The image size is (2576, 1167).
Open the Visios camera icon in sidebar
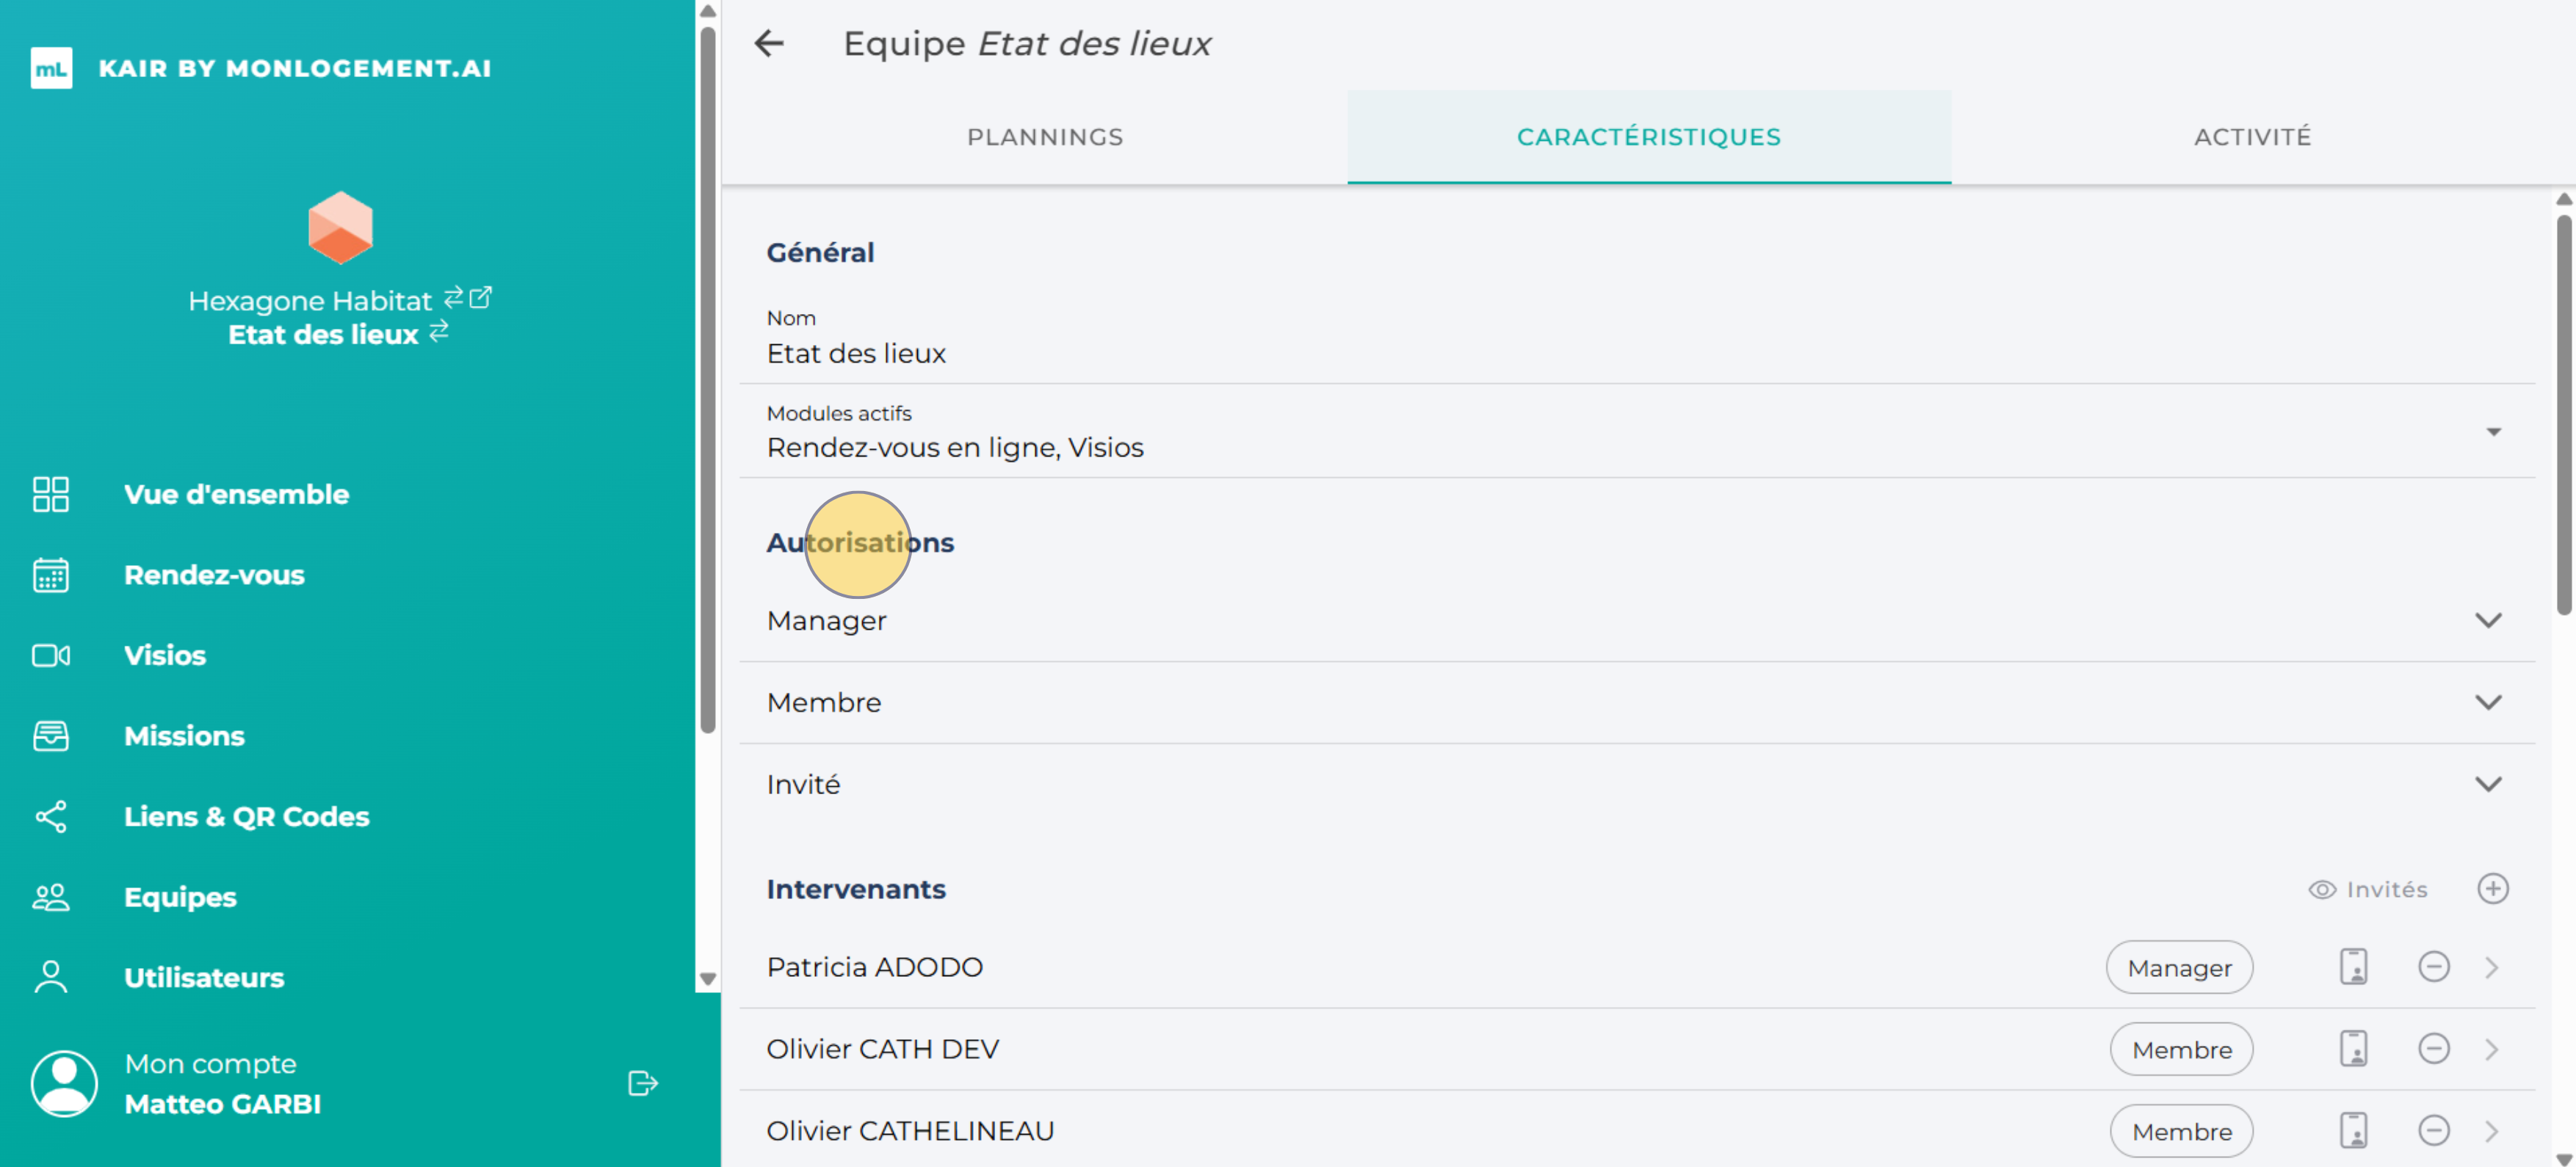coord(51,655)
